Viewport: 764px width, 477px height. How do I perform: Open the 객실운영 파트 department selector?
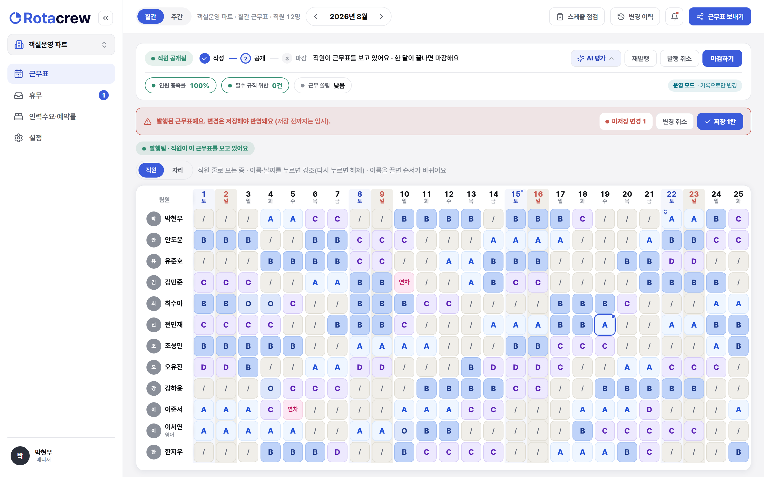[61, 45]
